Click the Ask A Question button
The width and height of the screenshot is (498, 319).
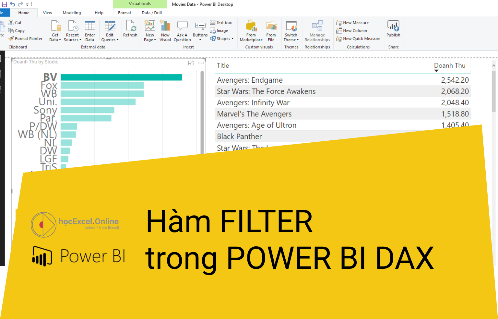(182, 30)
